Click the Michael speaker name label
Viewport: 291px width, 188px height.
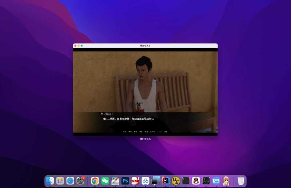(107, 114)
